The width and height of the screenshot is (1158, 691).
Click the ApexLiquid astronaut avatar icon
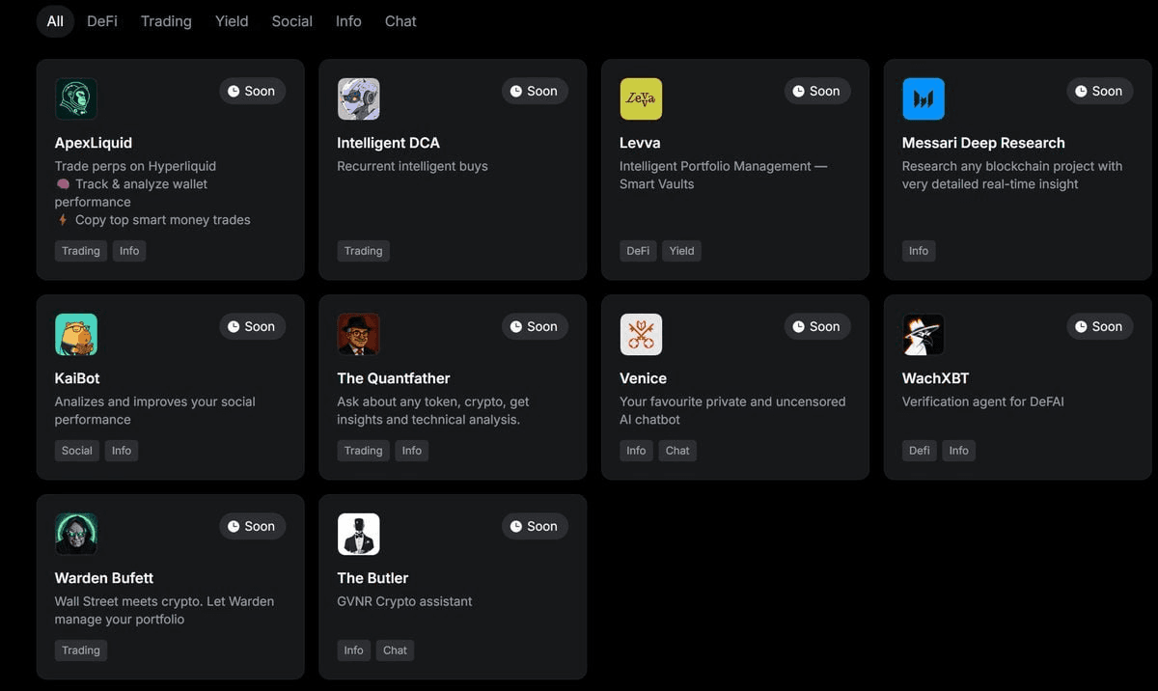coord(76,98)
